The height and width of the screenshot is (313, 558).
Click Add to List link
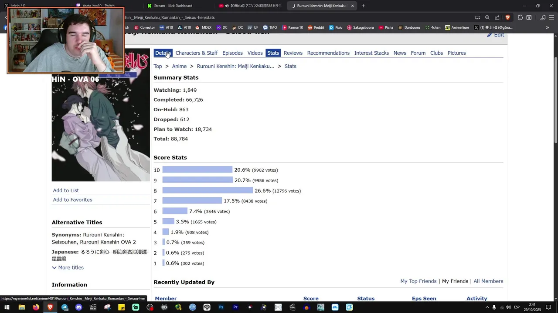(x=66, y=190)
